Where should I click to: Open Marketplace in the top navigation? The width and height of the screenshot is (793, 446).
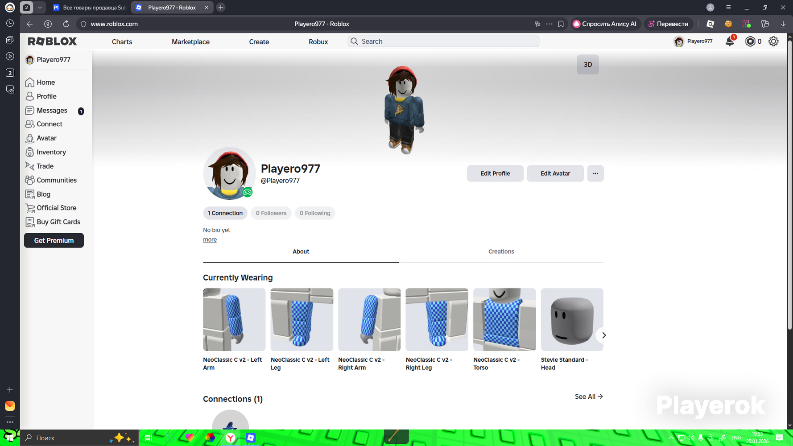click(190, 42)
